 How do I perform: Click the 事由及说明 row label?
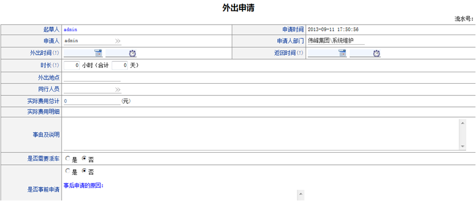[x=46, y=135]
